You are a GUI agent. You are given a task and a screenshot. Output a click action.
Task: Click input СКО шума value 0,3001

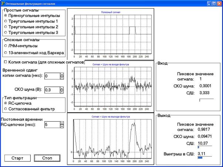[x=205, y=86]
